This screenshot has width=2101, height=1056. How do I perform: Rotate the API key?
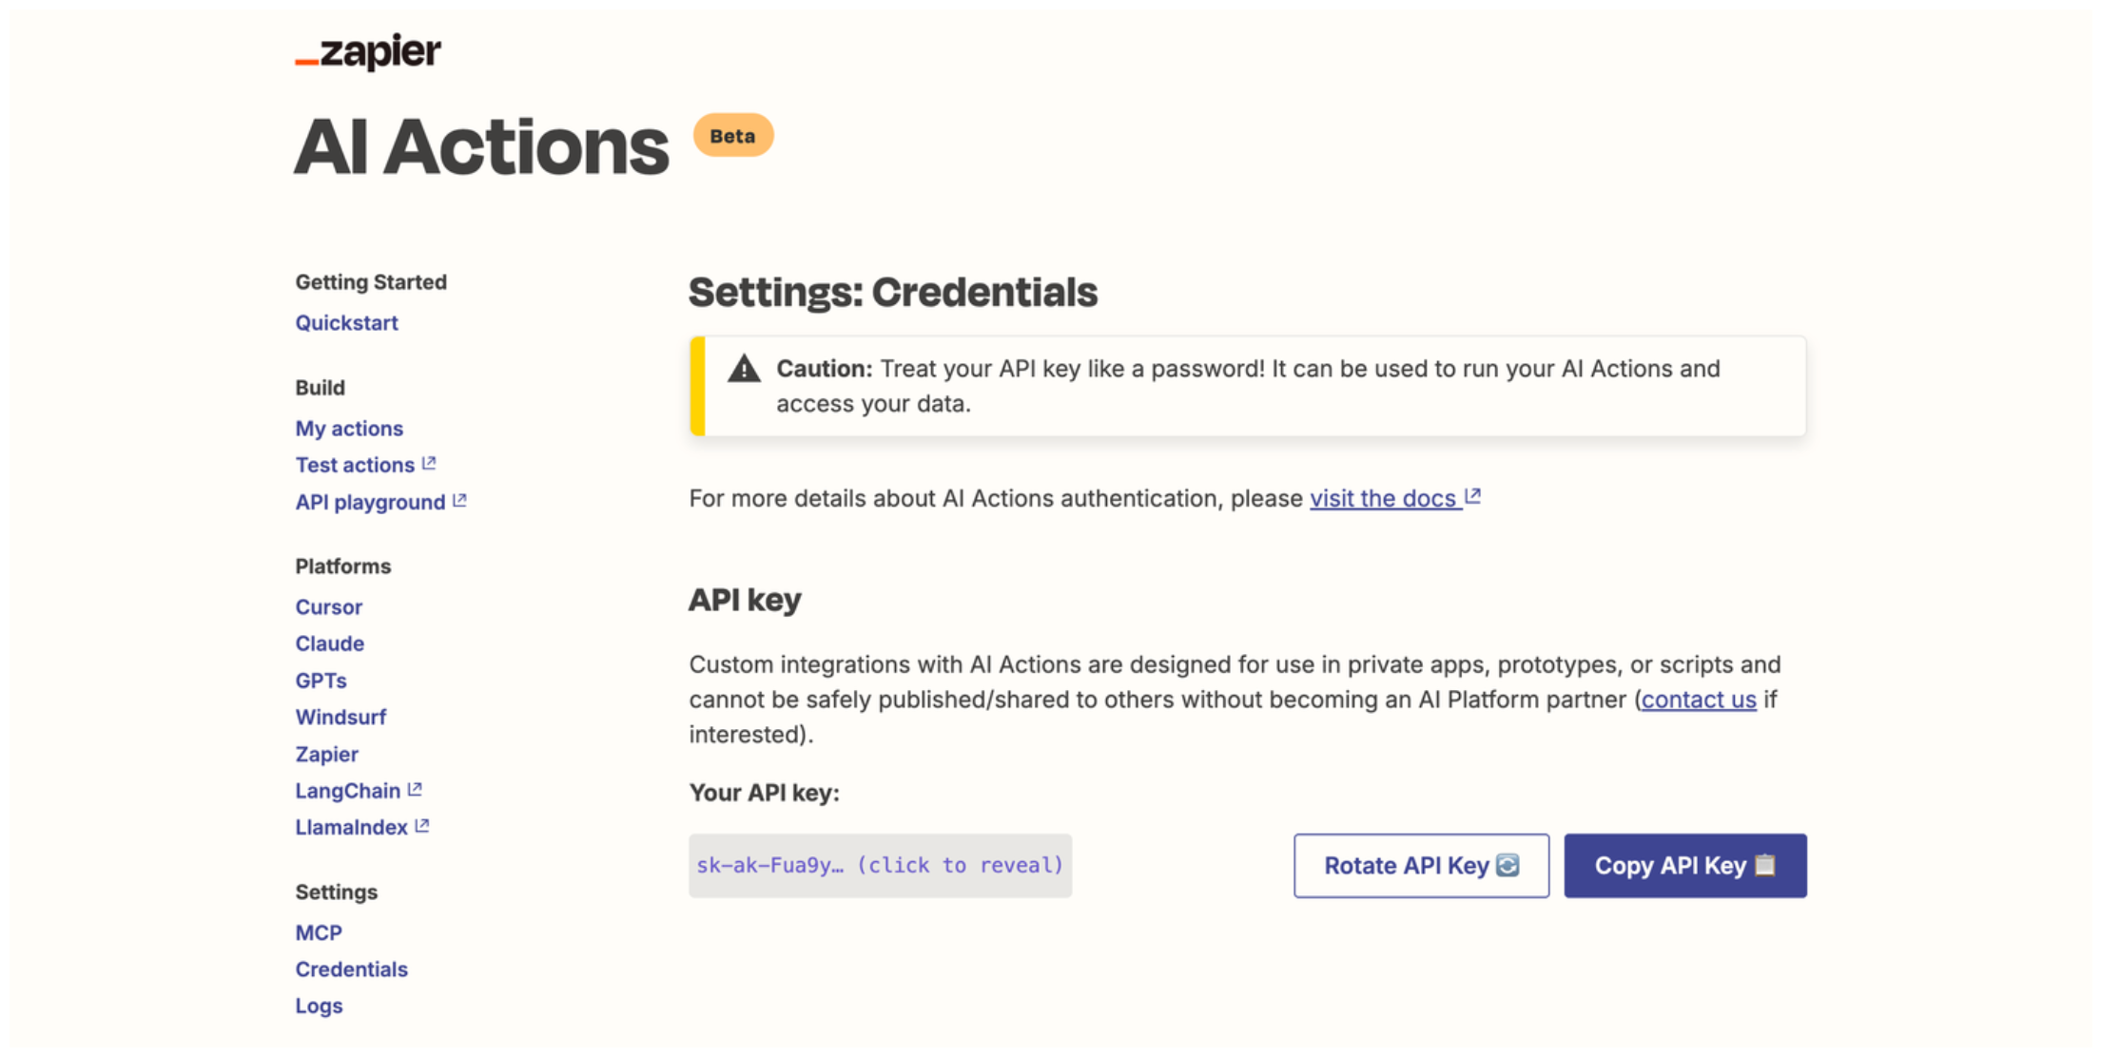1421,866
